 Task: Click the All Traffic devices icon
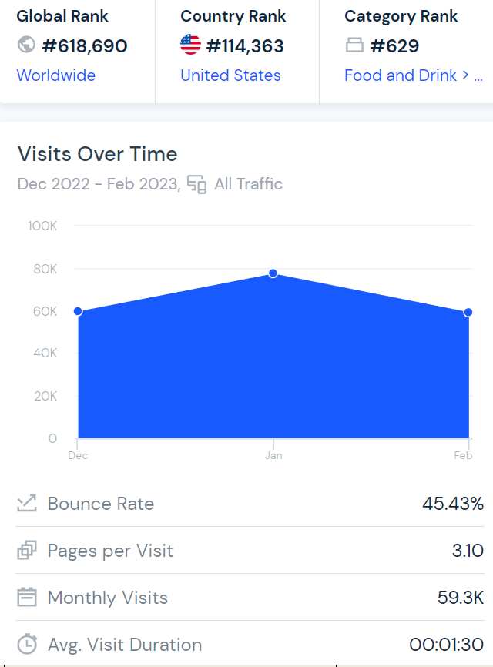coord(197,185)
